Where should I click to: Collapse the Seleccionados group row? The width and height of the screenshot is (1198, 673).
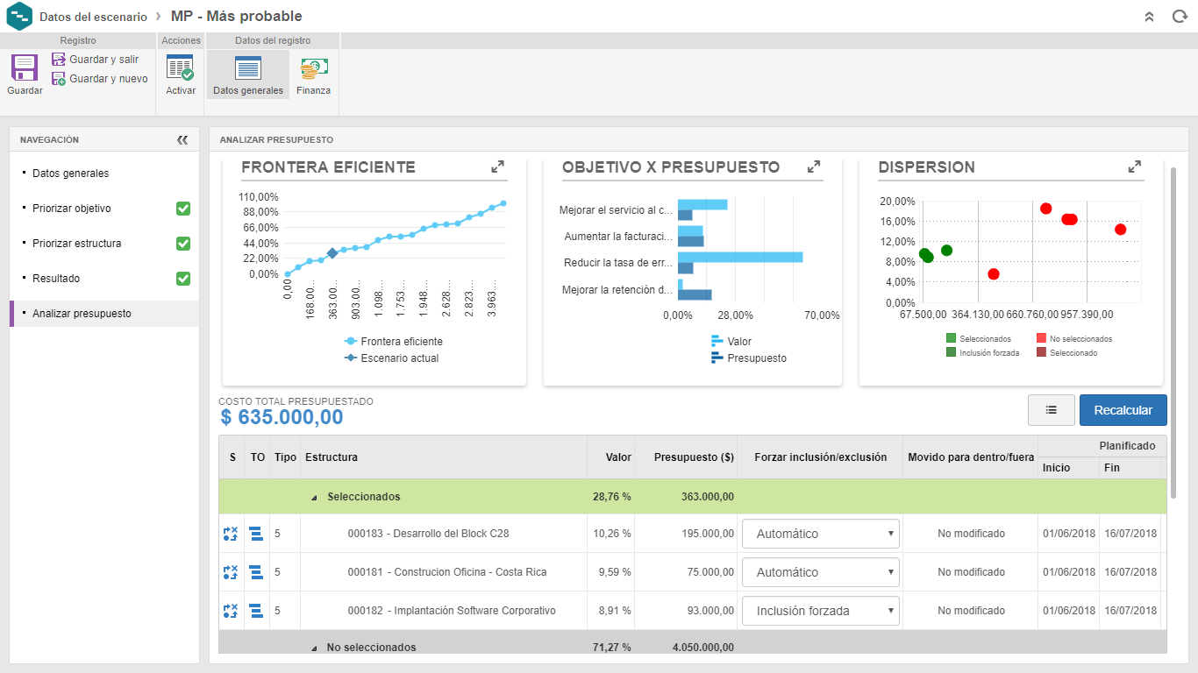pos(314,497)
